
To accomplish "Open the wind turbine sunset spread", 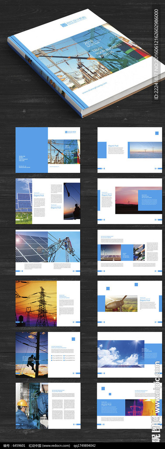I will [130, 201].
